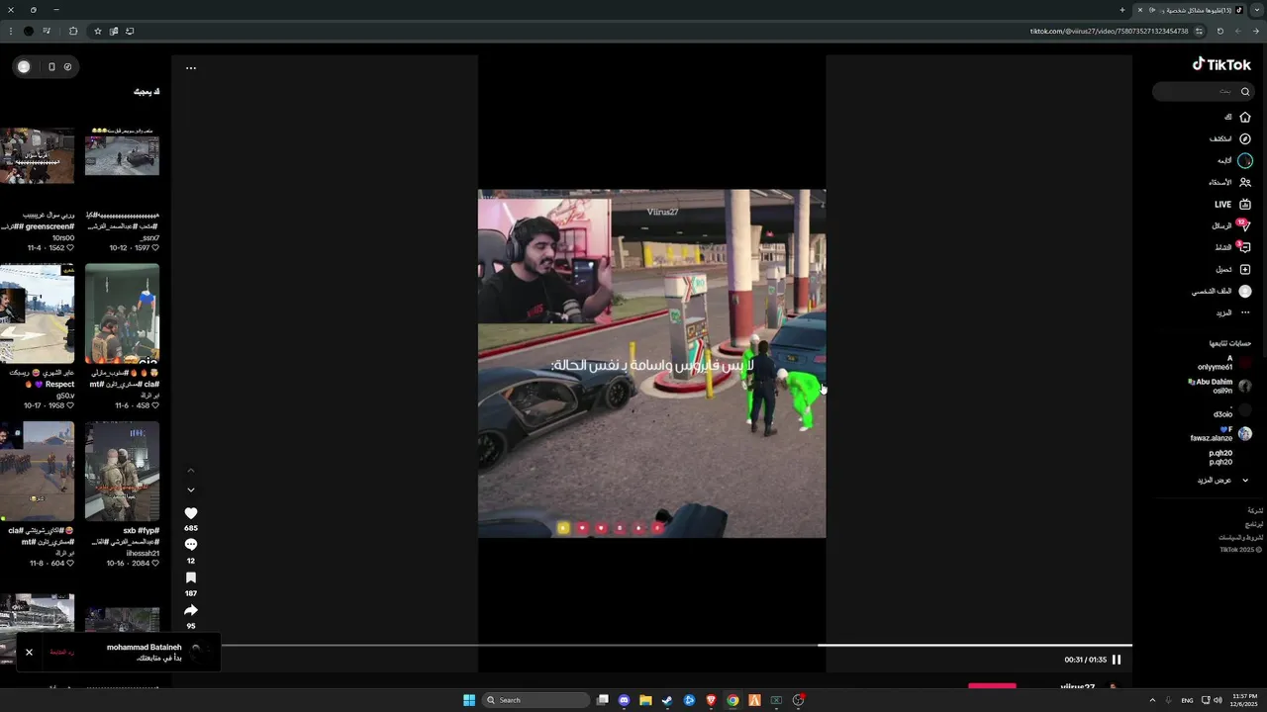
Task: Open comments bubble with 12 count
Action: (191, 545)
